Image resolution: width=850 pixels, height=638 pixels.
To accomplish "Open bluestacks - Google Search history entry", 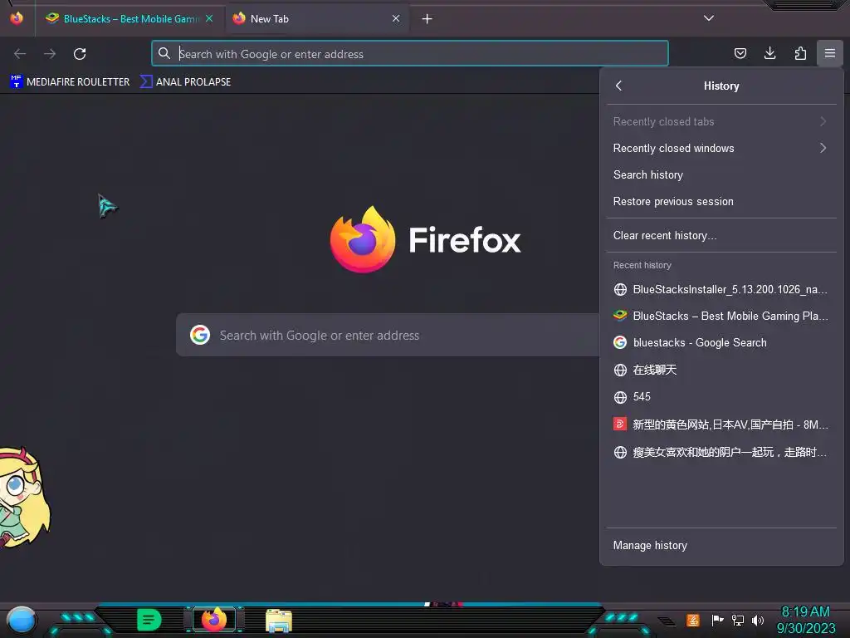I will [721, 342].
